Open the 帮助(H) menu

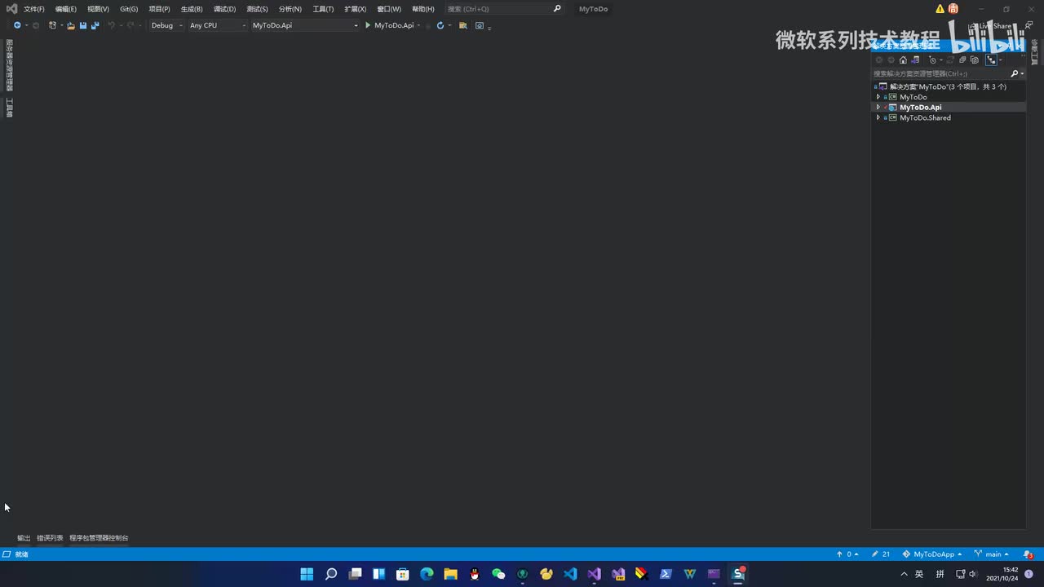click(423, 9)
